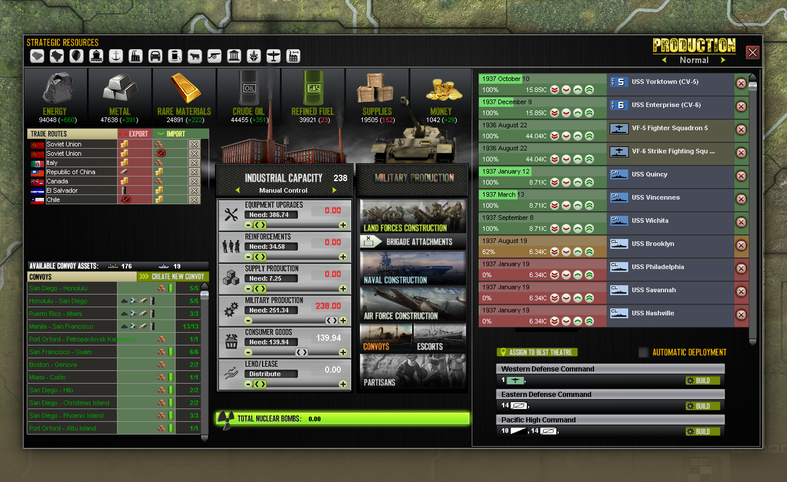Move USS Enterprise up one priority
The image size is (787, 482).
[578, 113]
